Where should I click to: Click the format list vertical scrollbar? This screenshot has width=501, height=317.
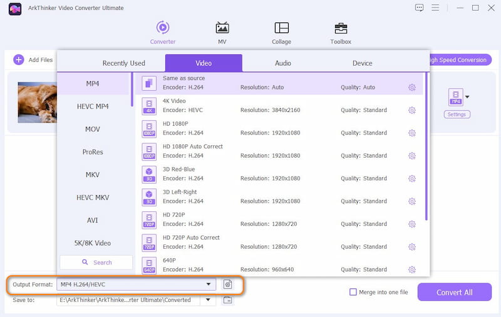(132, 89)
